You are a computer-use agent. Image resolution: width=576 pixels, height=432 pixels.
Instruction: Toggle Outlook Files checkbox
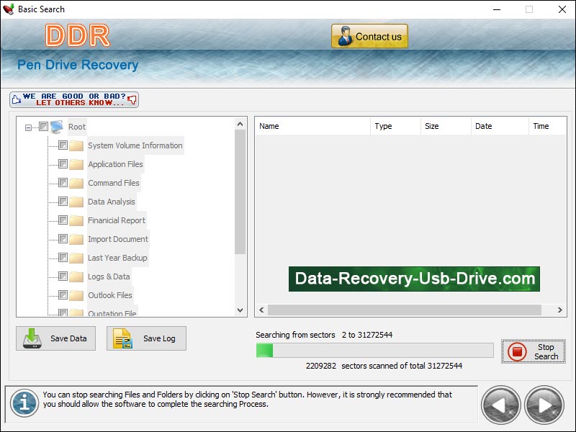[x=63, y=295]
